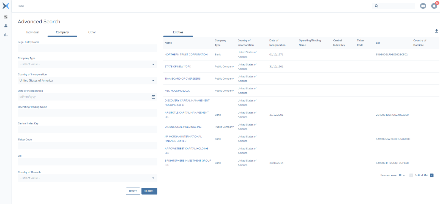Open the person icon in the sidebar
440x204 pixels.
(6, 26)
